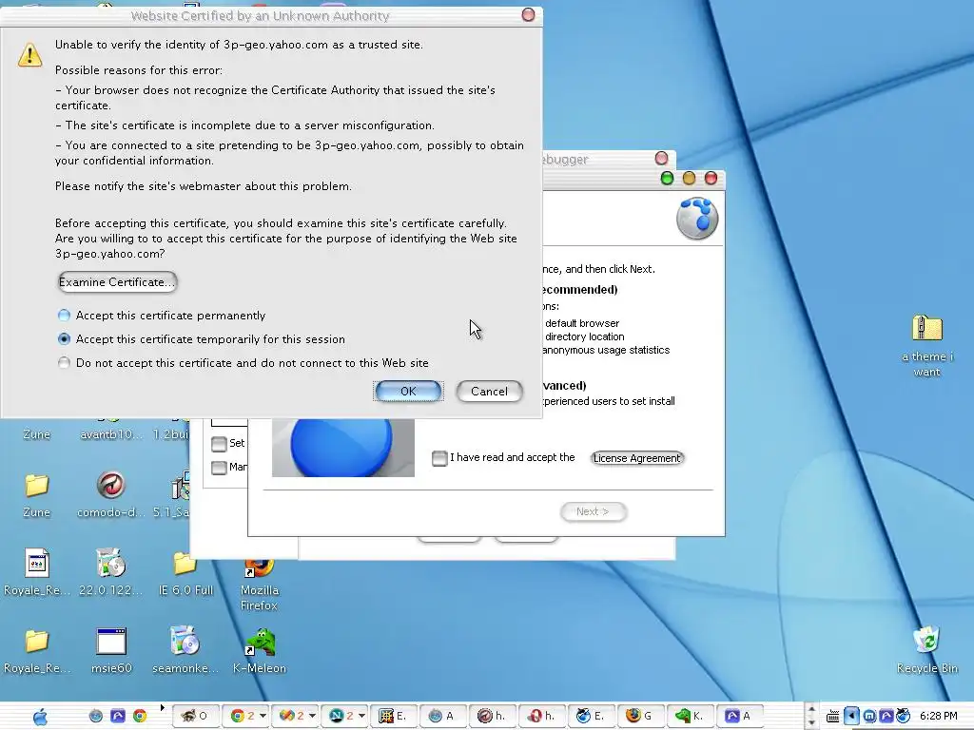Image resolution: width=974 pixels, height=730 pixels.
Task: Select the avantb10... desktop item label
Action: pyautogui.click(x=110, y=433)
